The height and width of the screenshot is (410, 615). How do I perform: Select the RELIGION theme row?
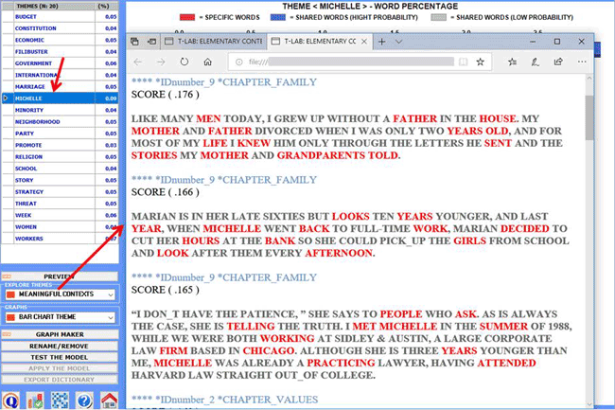pyautogui.click(x=60, y=157)
